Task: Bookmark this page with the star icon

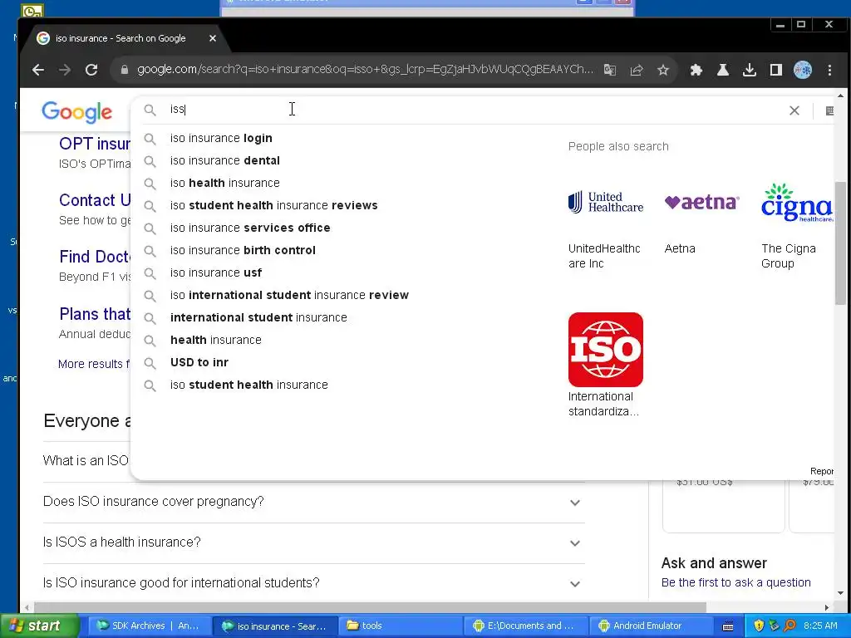Action: (662, 70)
